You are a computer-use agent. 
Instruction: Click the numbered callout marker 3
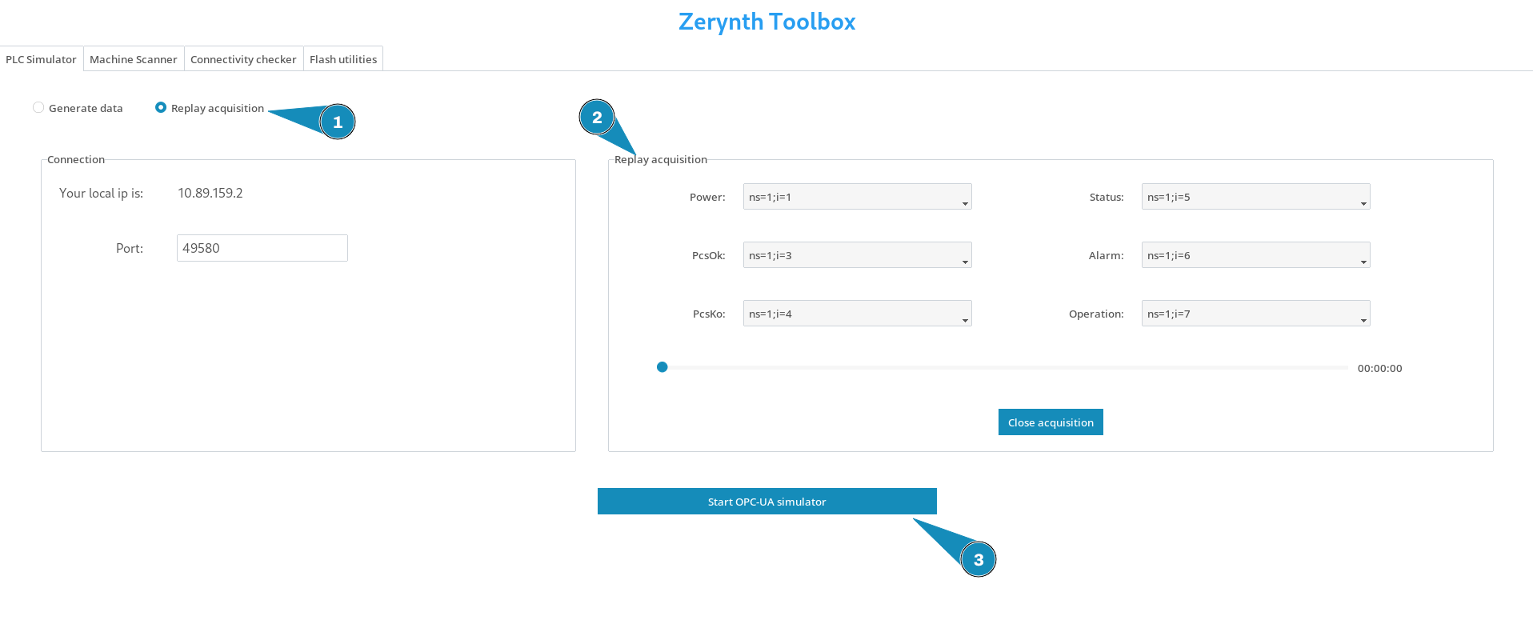pyautogui.click(x=979, y=559)
